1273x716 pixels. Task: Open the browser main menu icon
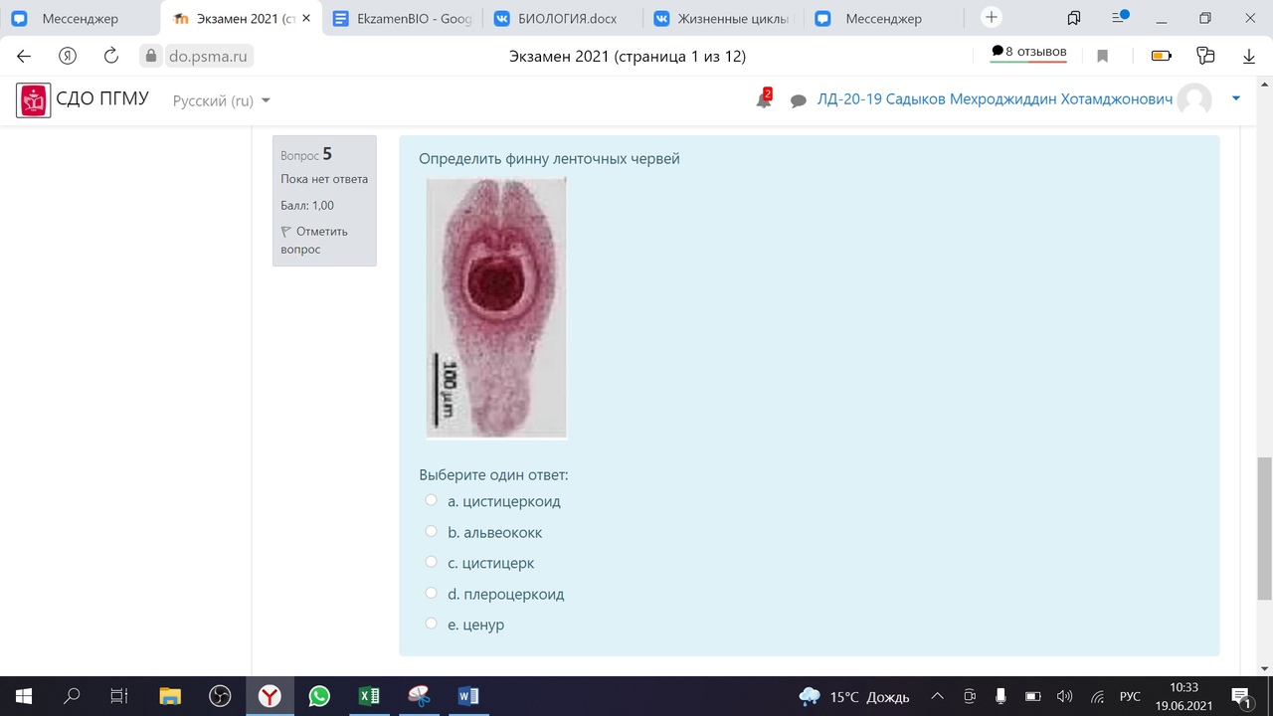[x=1120, y=18]
